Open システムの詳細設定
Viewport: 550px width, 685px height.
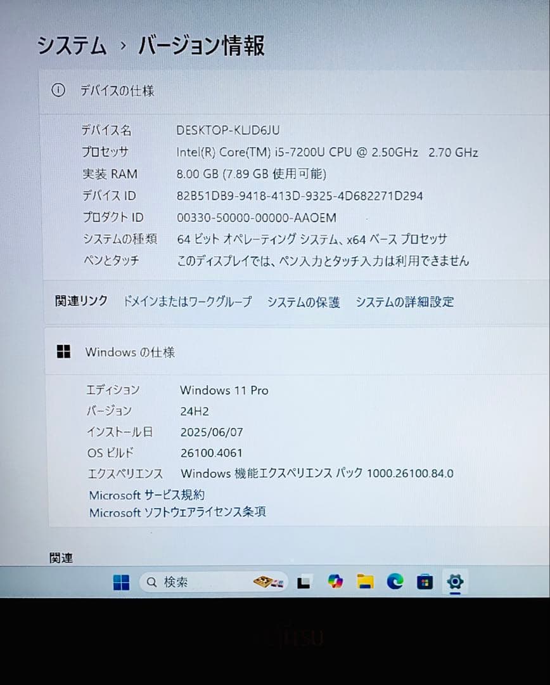pyautogui.click(x=406, y=302)
